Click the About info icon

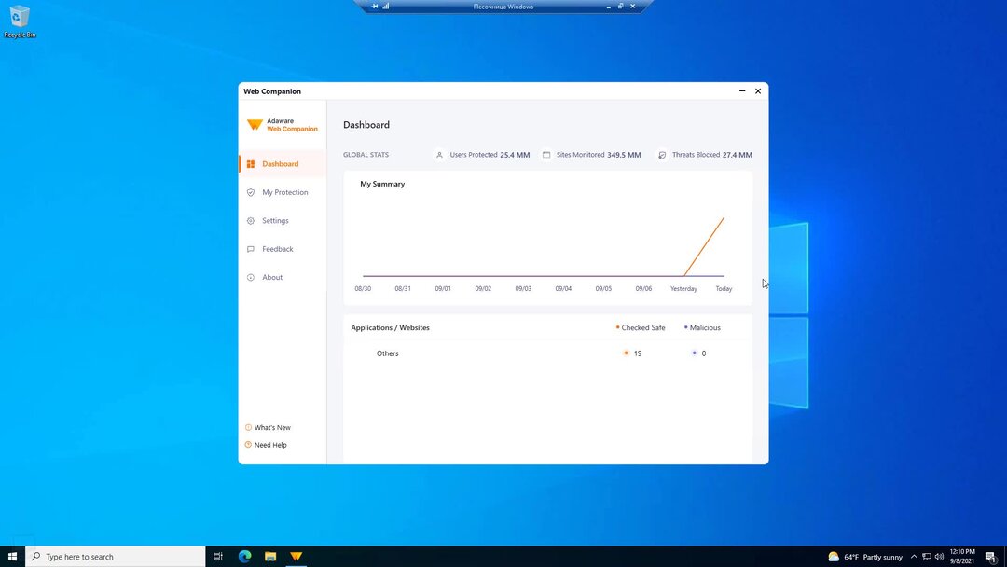pyautogui.click(x=251, y=277)
